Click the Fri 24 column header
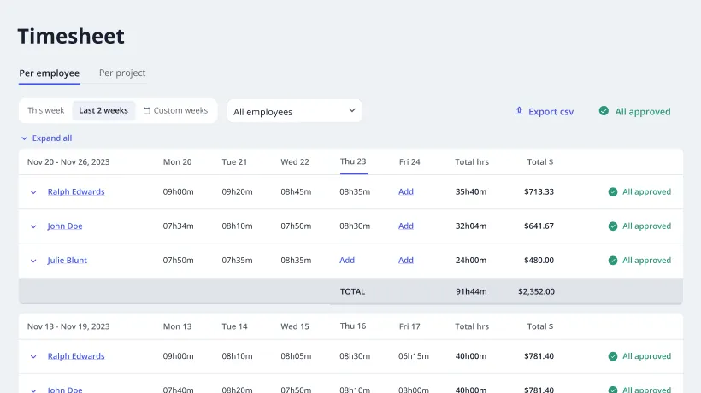The image size is (701, 393). point(409,162)
